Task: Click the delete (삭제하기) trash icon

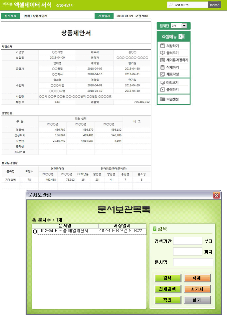Action: tap(162, 67)
